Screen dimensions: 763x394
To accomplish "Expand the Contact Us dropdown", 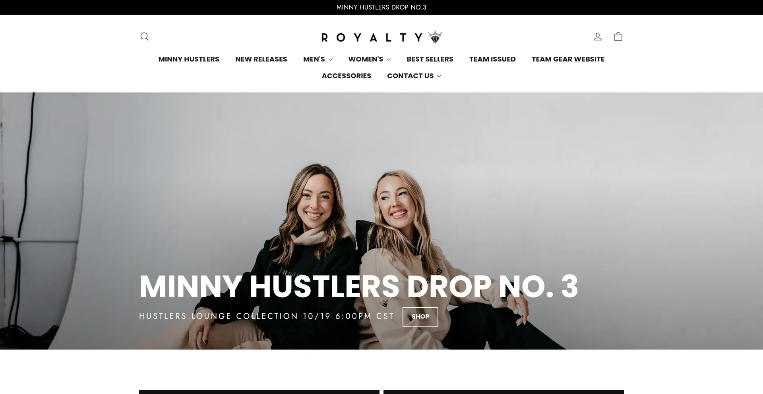I will (x=414, y=76).
